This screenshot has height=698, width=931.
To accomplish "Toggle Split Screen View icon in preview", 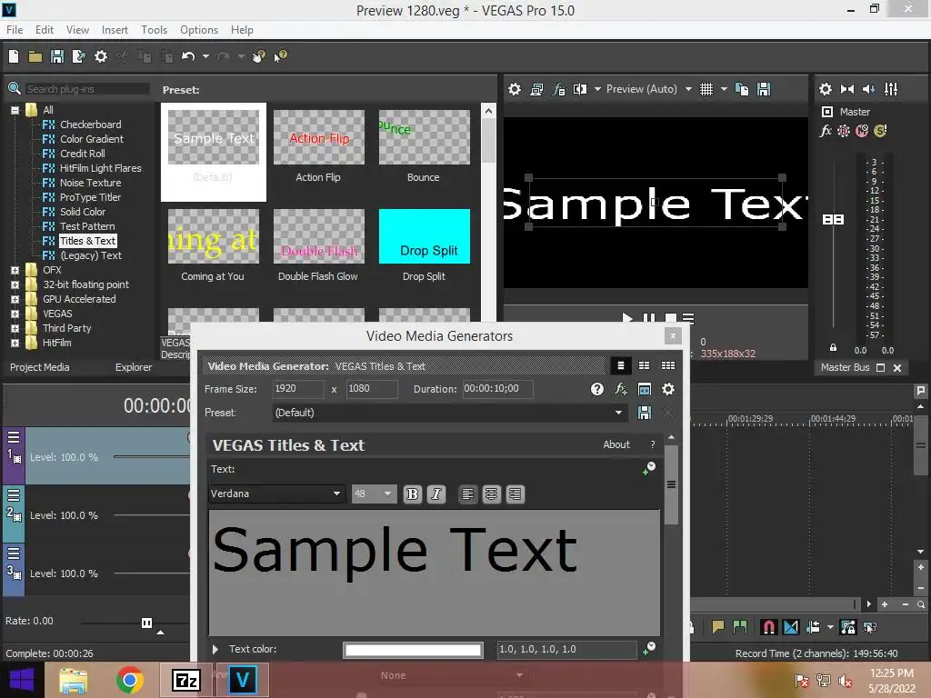I will click(580, 89).
